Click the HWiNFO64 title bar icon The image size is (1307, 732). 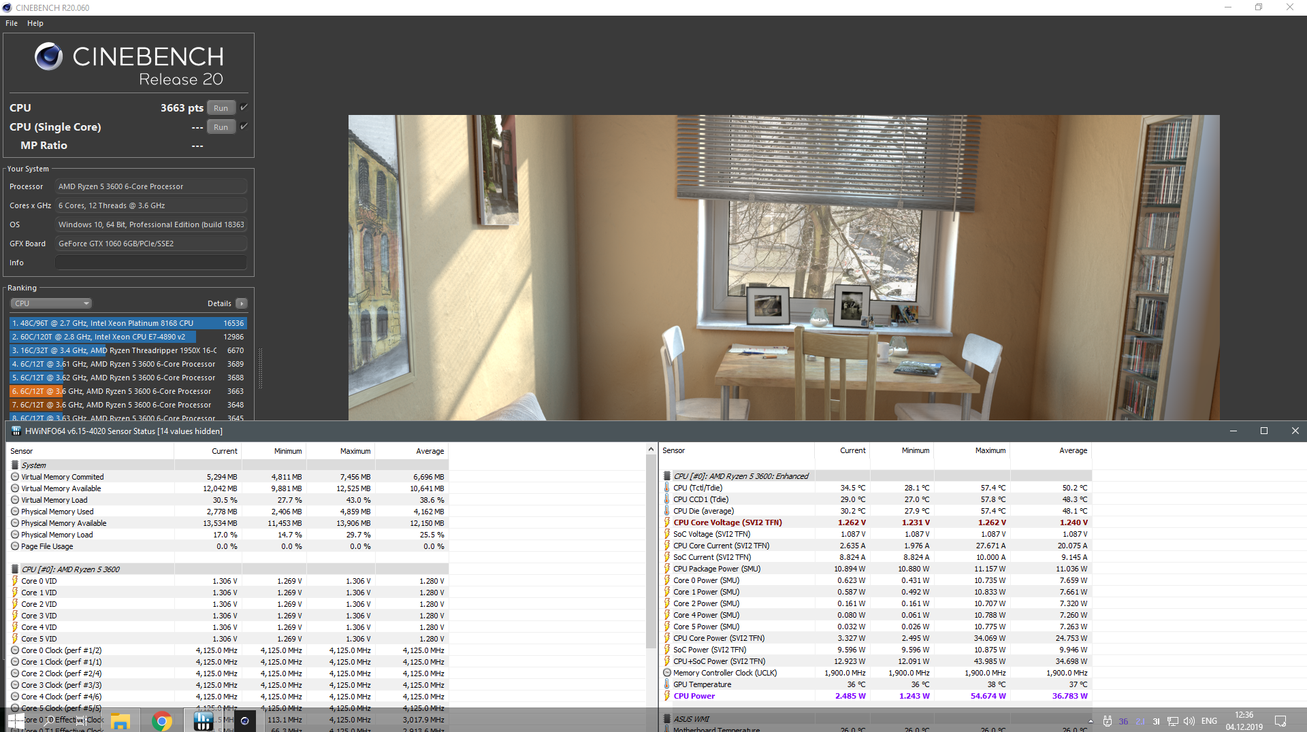[x=16, y=431]
